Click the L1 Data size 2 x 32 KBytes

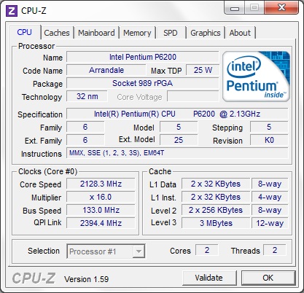pyautogui.click(x=216, y=184)
